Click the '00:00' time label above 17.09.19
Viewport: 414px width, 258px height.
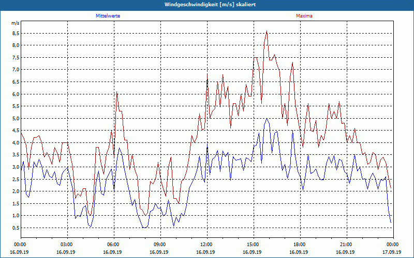(x=392, y=245)
